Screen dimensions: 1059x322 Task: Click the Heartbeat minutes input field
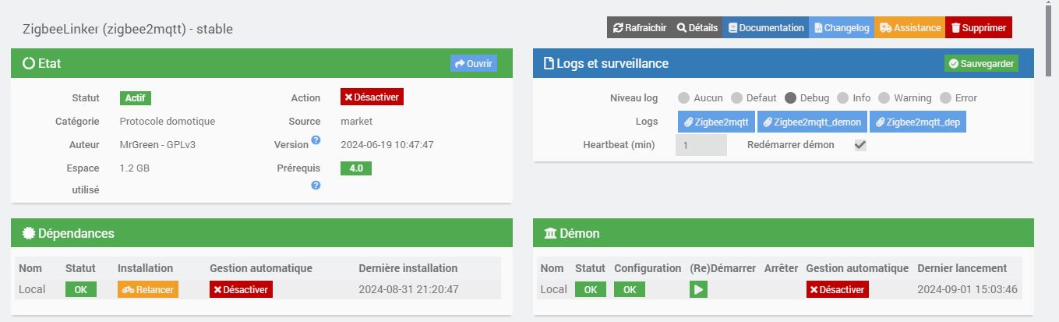(x=701, y=145)
